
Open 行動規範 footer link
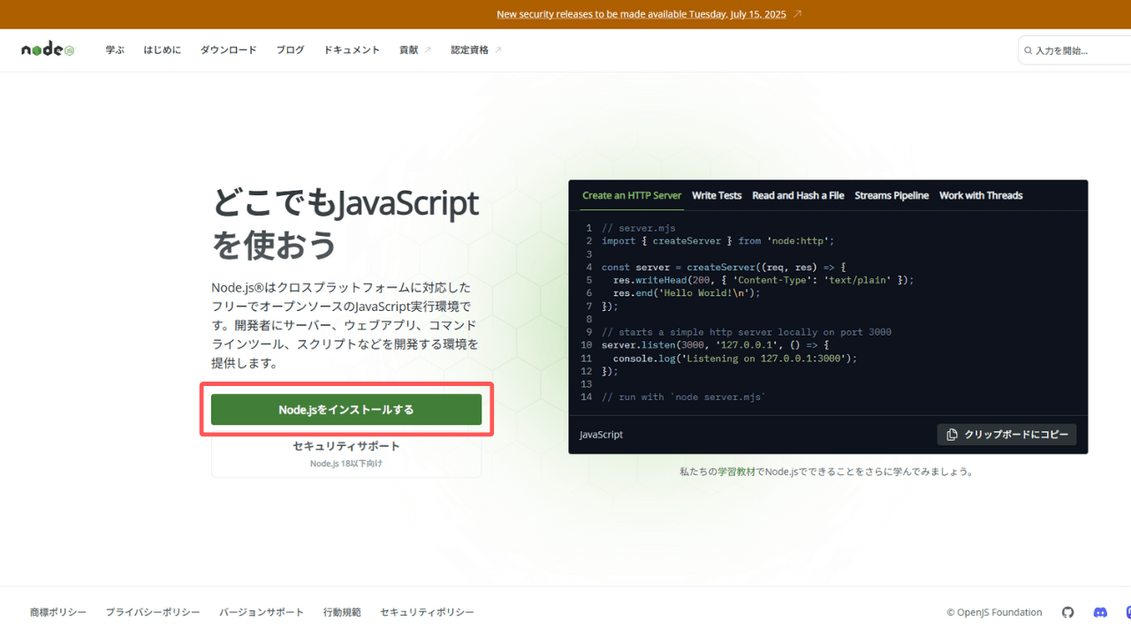pyautogui.click(x=342, y=612)
